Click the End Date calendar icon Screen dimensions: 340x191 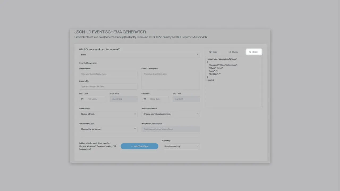145,99
